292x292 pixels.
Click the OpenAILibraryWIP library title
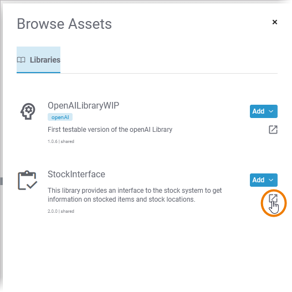click(x=84, y=106)
